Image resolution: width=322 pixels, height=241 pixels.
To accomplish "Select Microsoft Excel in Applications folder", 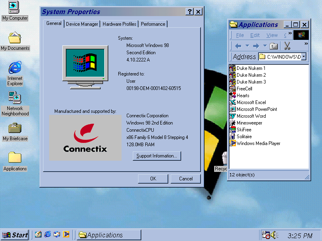I will (248, 102).
